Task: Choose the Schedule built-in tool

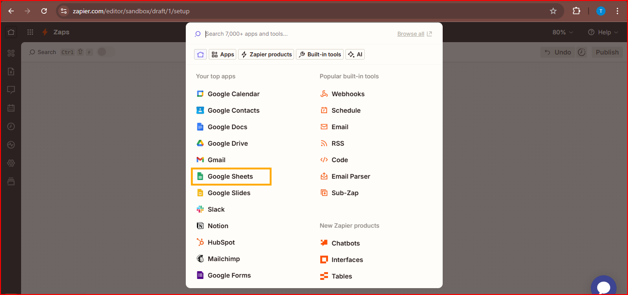Action: pos(340,110)
